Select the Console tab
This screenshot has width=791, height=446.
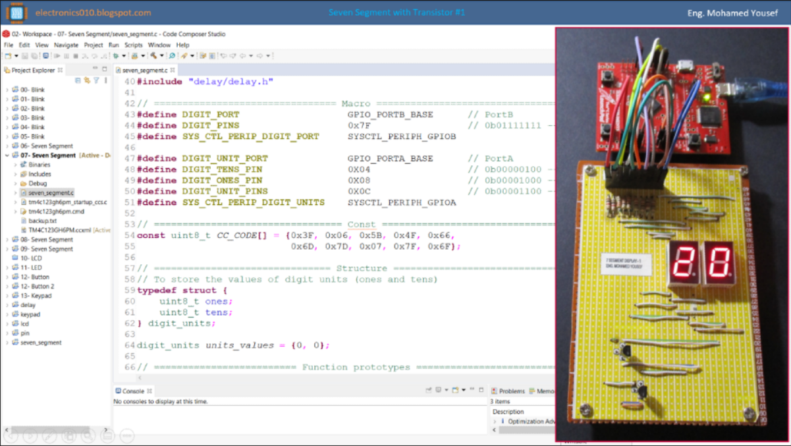132,391
